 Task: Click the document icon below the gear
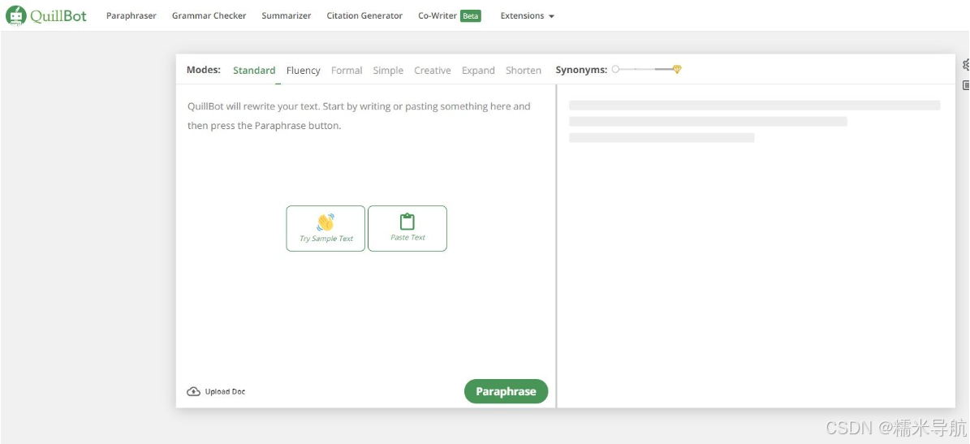click(966, 86)
